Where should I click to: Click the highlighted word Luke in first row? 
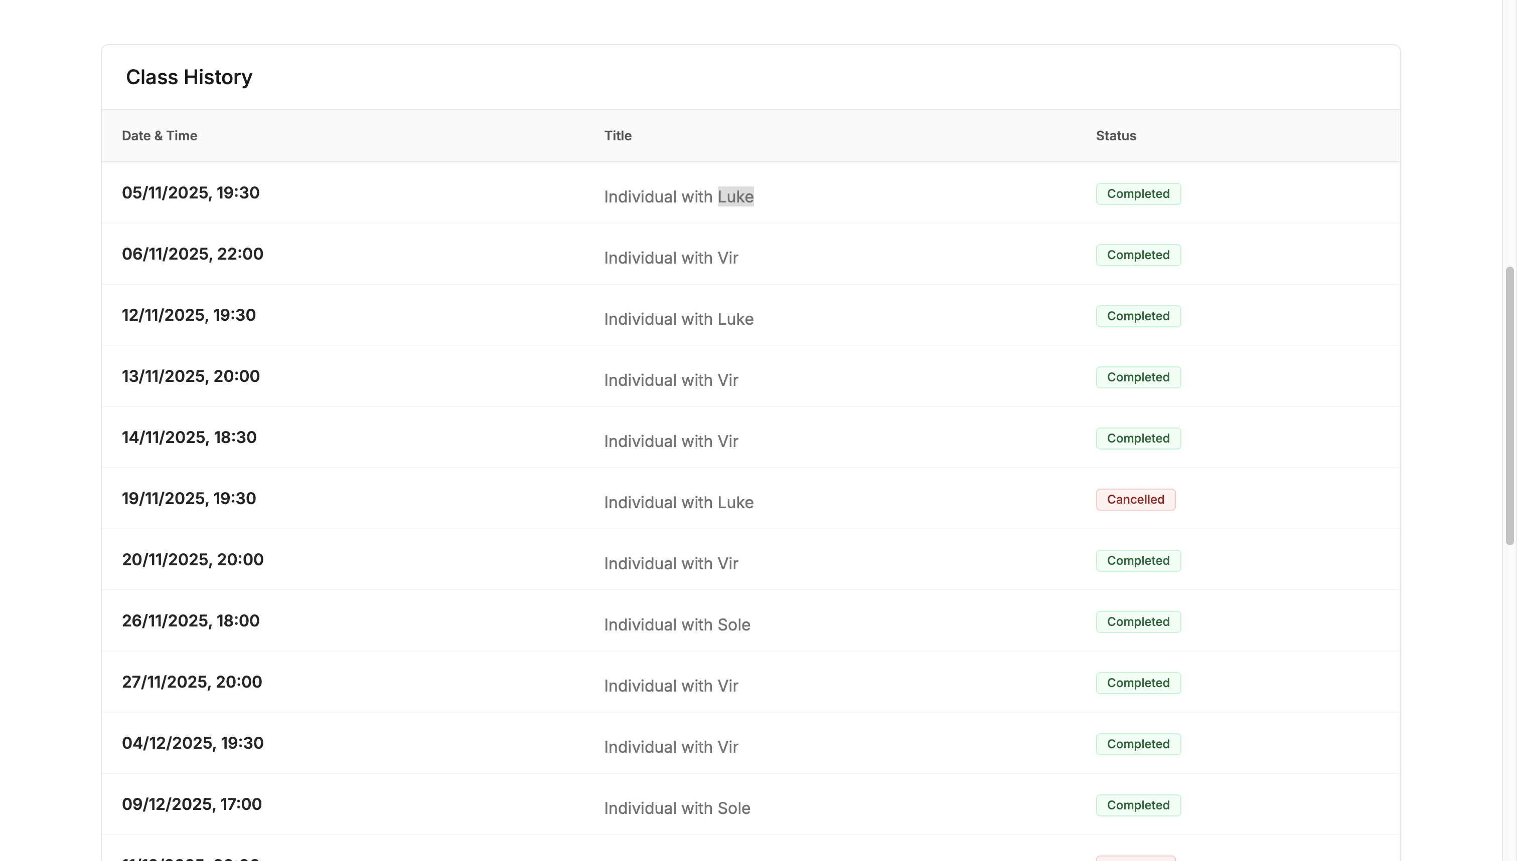tap(735, 196)
